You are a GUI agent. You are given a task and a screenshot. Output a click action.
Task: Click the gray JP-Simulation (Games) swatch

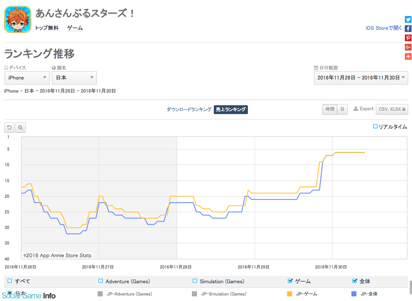coord(194,294)
